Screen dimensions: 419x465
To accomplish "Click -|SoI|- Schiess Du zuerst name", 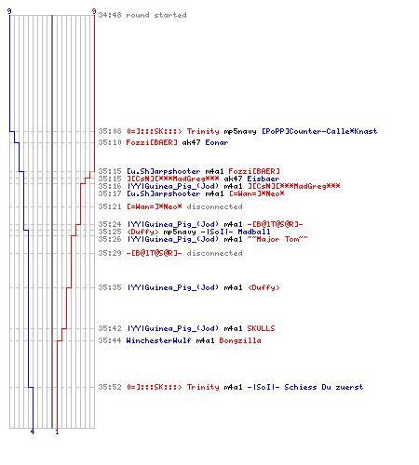I will point(305,387).
